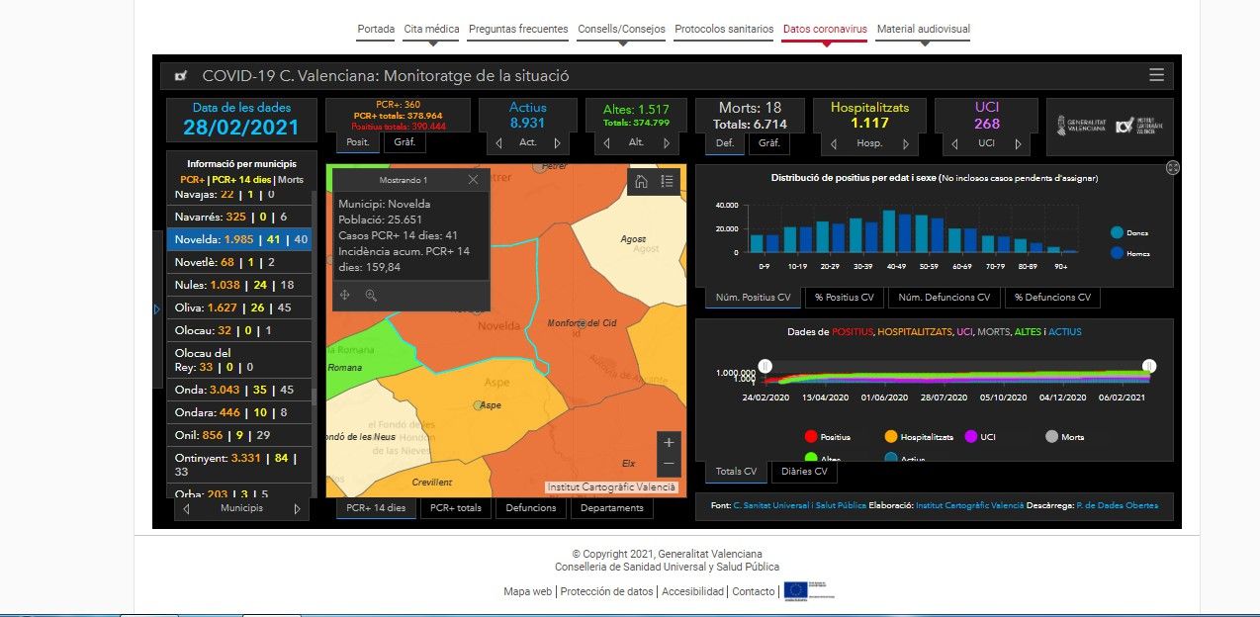Screen dimensions: 1260x617
Task: Click the map home extent icon
Action: click(x=641, y=181)
